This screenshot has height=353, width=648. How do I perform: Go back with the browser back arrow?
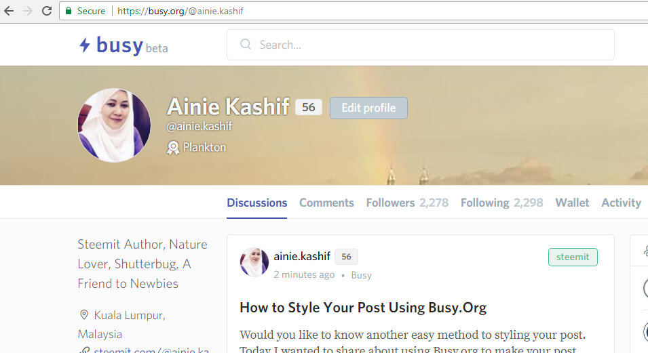coord(9,11)
